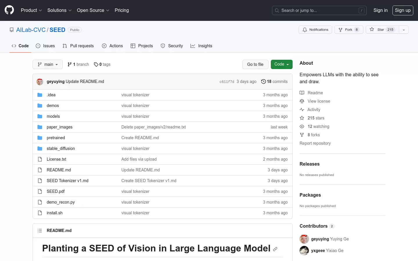418x261 pixels.
Task: Open the demos folder
Action: 53,106
